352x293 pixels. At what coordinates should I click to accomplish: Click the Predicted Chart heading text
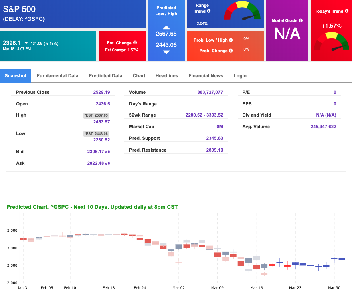[93, 207]
